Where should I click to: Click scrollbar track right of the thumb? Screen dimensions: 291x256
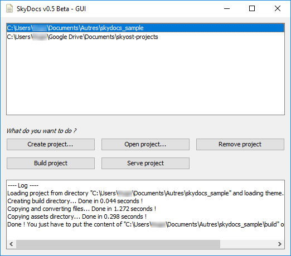click(248, 244)
